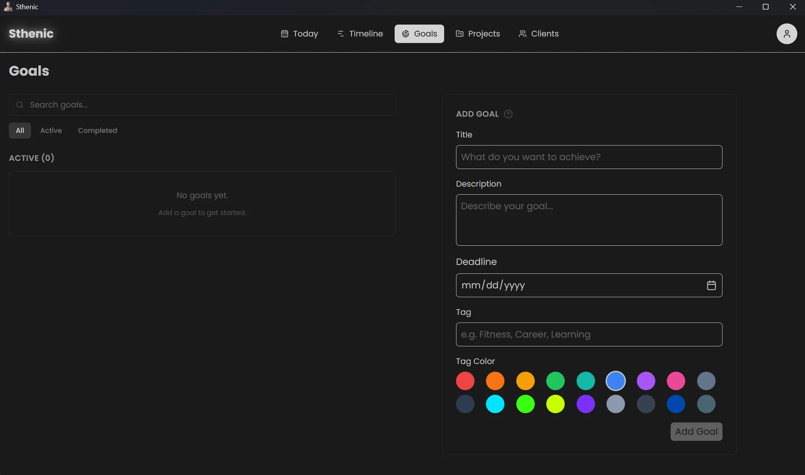This screenshot has width=805, height=475.
Task: Open the Clients tab
Action: click(539, 34)
